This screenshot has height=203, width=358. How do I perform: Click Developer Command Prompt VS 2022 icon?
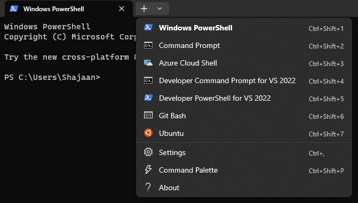148,80
